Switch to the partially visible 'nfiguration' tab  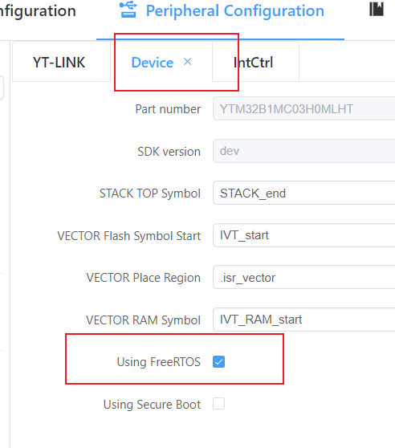click(38, 11)
